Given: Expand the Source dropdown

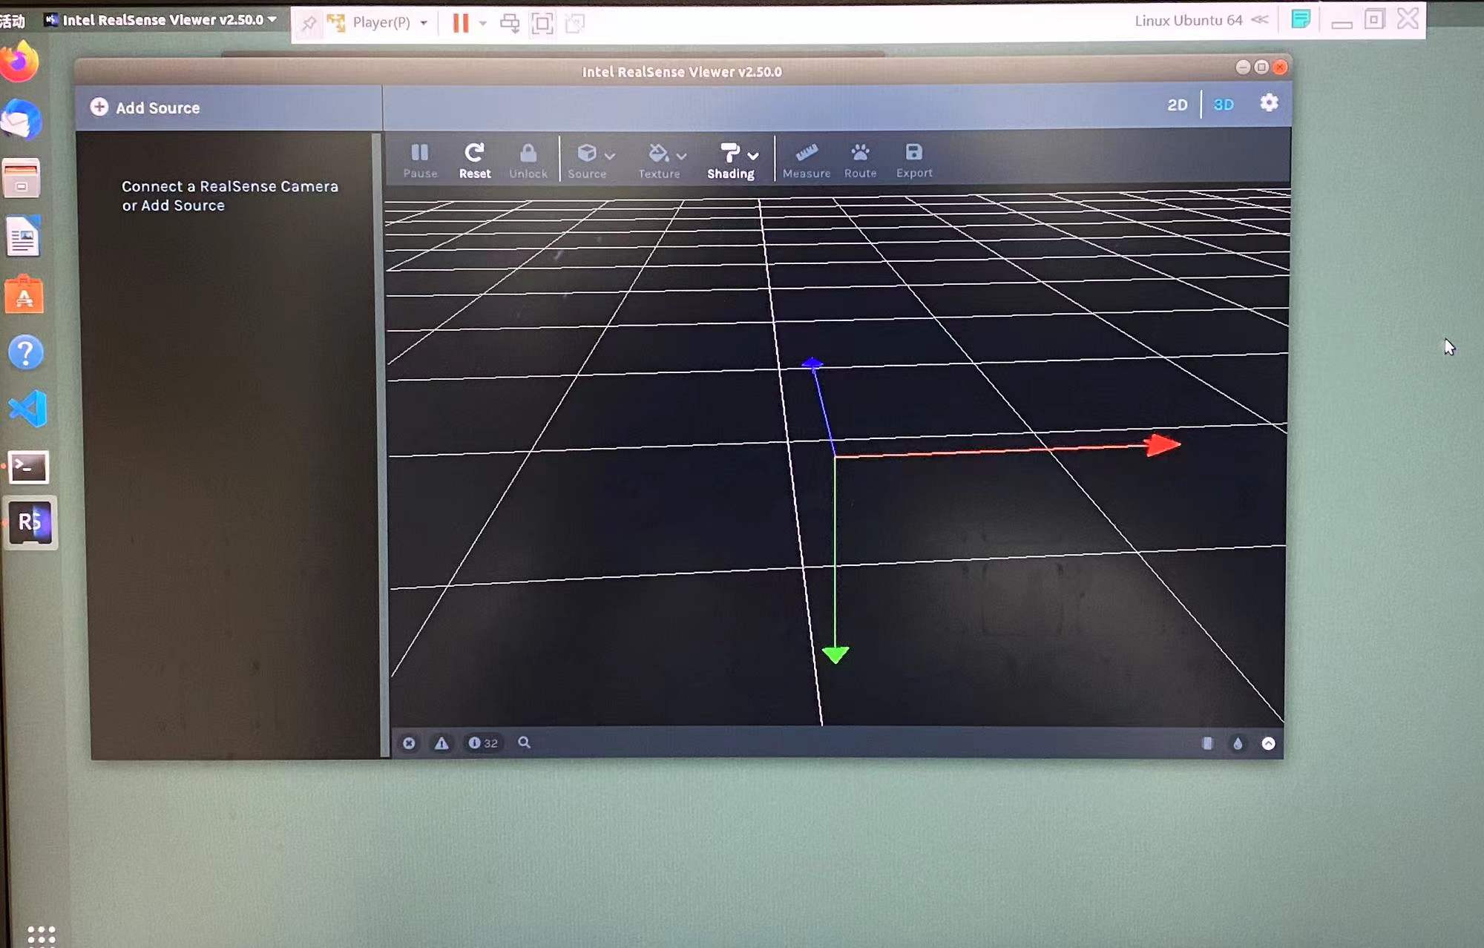Looking at the screenshot, I should [x=610, y=157].
